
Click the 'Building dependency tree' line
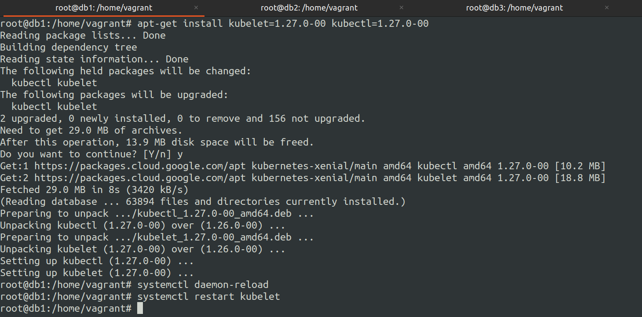pyautogui.click(x=69, y=47)
